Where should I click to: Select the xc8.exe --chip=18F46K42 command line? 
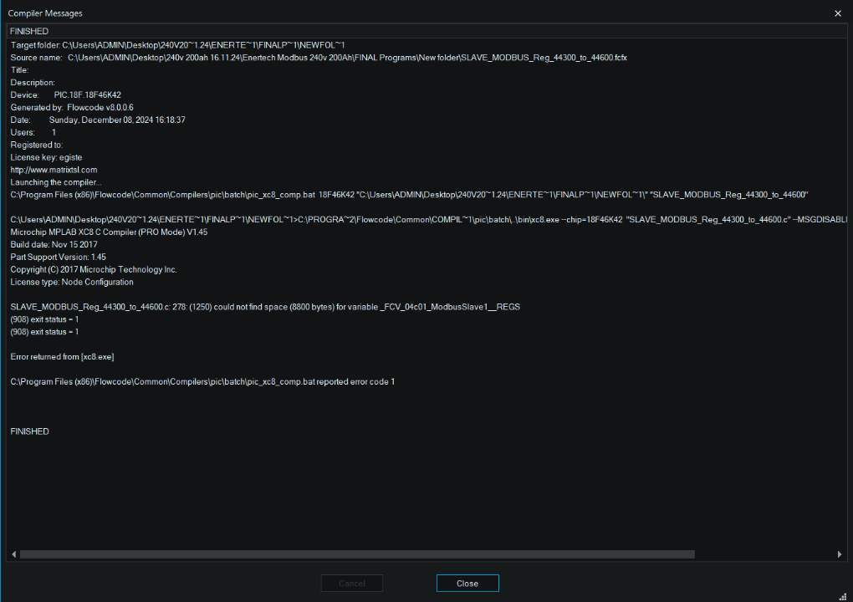(x=429, y=220)
